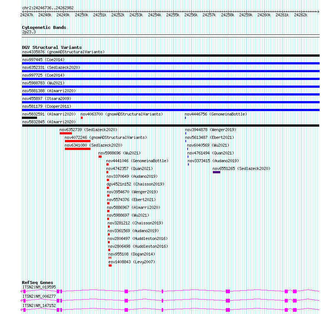Click nsv6040569 (Wu2021) label
The height and width of the screenshot is (314, 330).
click(208, 145)
